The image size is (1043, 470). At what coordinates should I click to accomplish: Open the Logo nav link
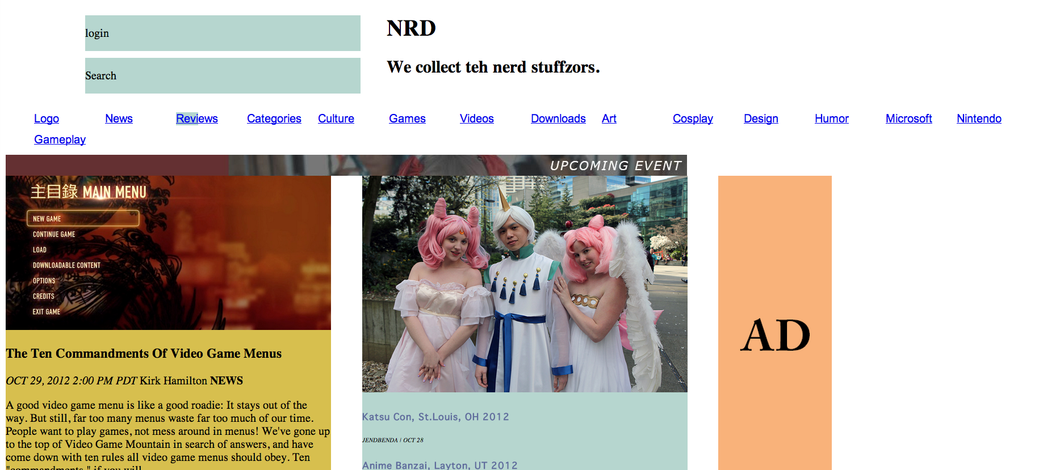(x=47, y=118)
